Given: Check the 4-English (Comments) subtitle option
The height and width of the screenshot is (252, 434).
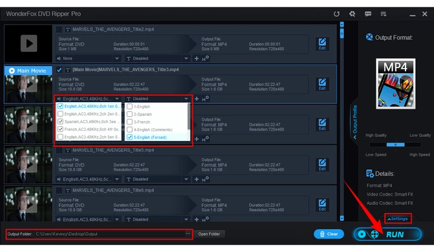Looking at the screenshot, I should [x=130, y=129].
